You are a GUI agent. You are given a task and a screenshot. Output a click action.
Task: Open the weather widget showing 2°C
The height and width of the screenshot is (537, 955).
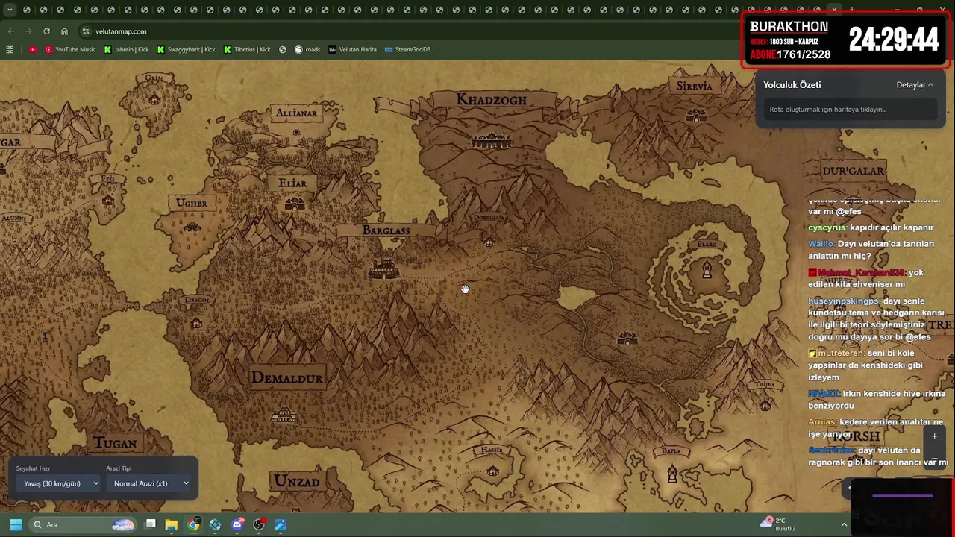[777, 524]
